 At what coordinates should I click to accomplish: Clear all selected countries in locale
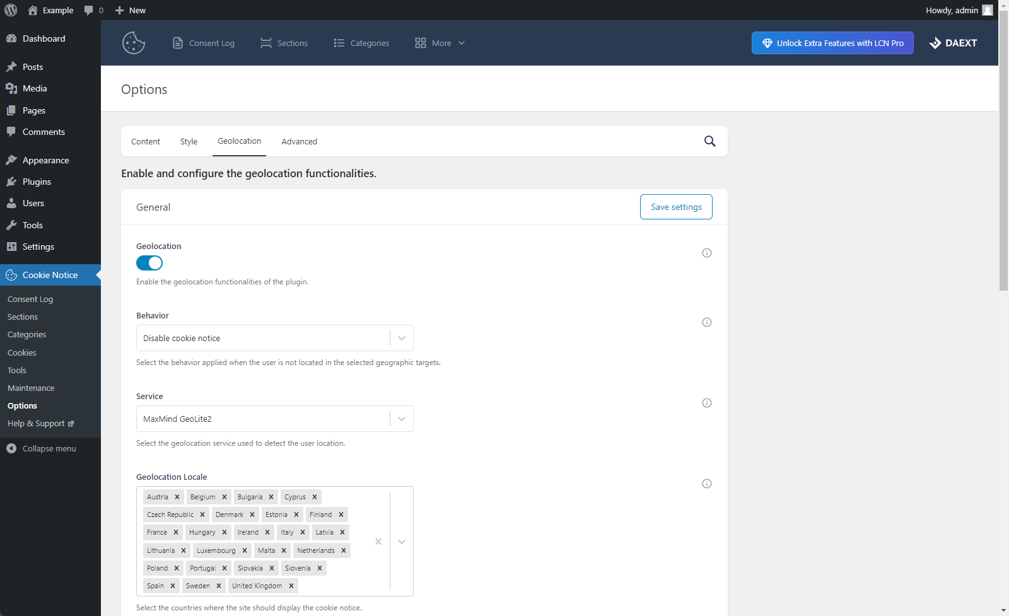[378, 542]
